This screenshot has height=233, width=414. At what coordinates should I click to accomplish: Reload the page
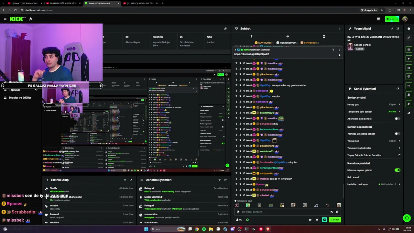tap(15, 10)
